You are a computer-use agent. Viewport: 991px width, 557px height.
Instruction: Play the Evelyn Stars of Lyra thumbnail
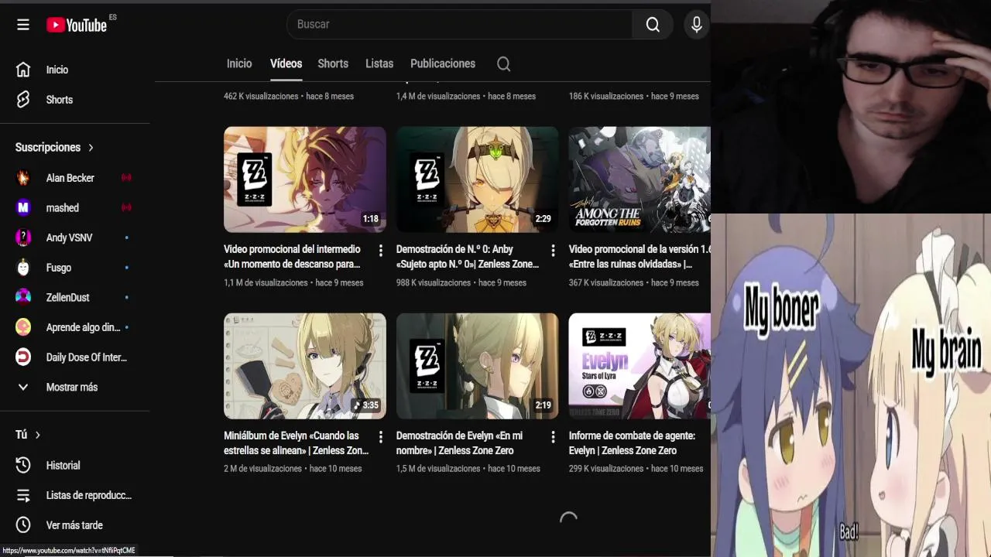(x=640, y=366)
